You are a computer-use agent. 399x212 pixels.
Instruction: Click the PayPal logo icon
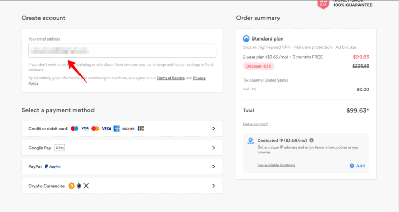point(52,167)
